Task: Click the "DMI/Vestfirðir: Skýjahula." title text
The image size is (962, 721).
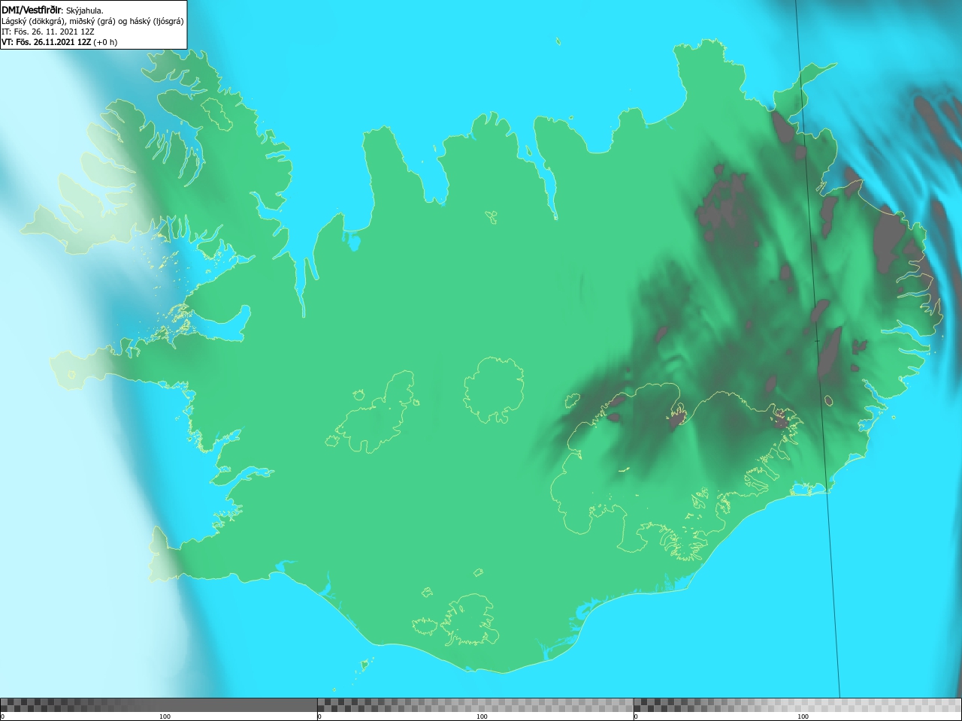Action: point(53,10)
